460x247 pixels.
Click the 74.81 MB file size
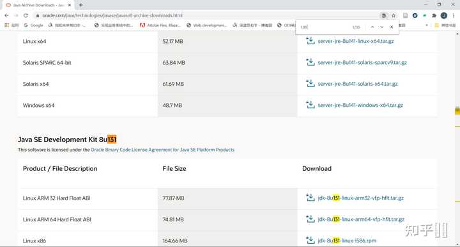click(x=173, y=219)
